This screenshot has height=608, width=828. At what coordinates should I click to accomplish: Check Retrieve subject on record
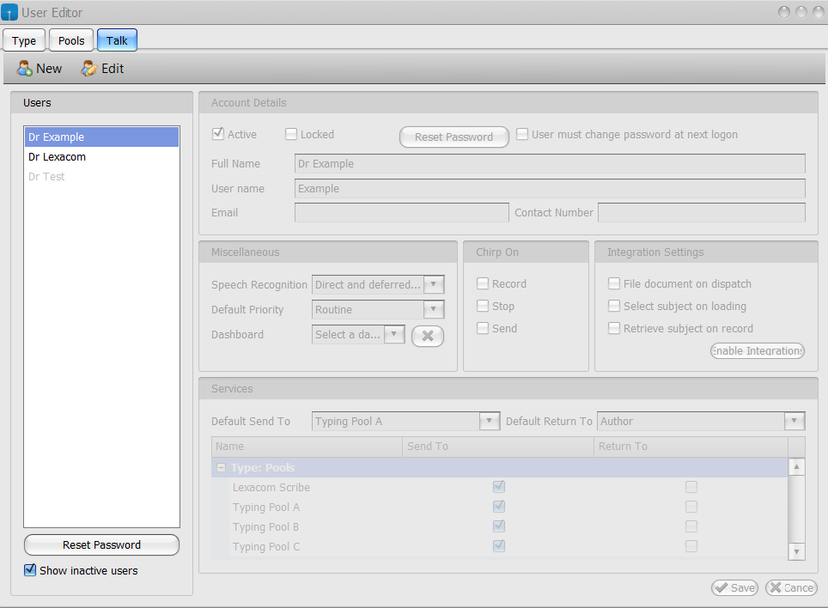tap(613, 328)
